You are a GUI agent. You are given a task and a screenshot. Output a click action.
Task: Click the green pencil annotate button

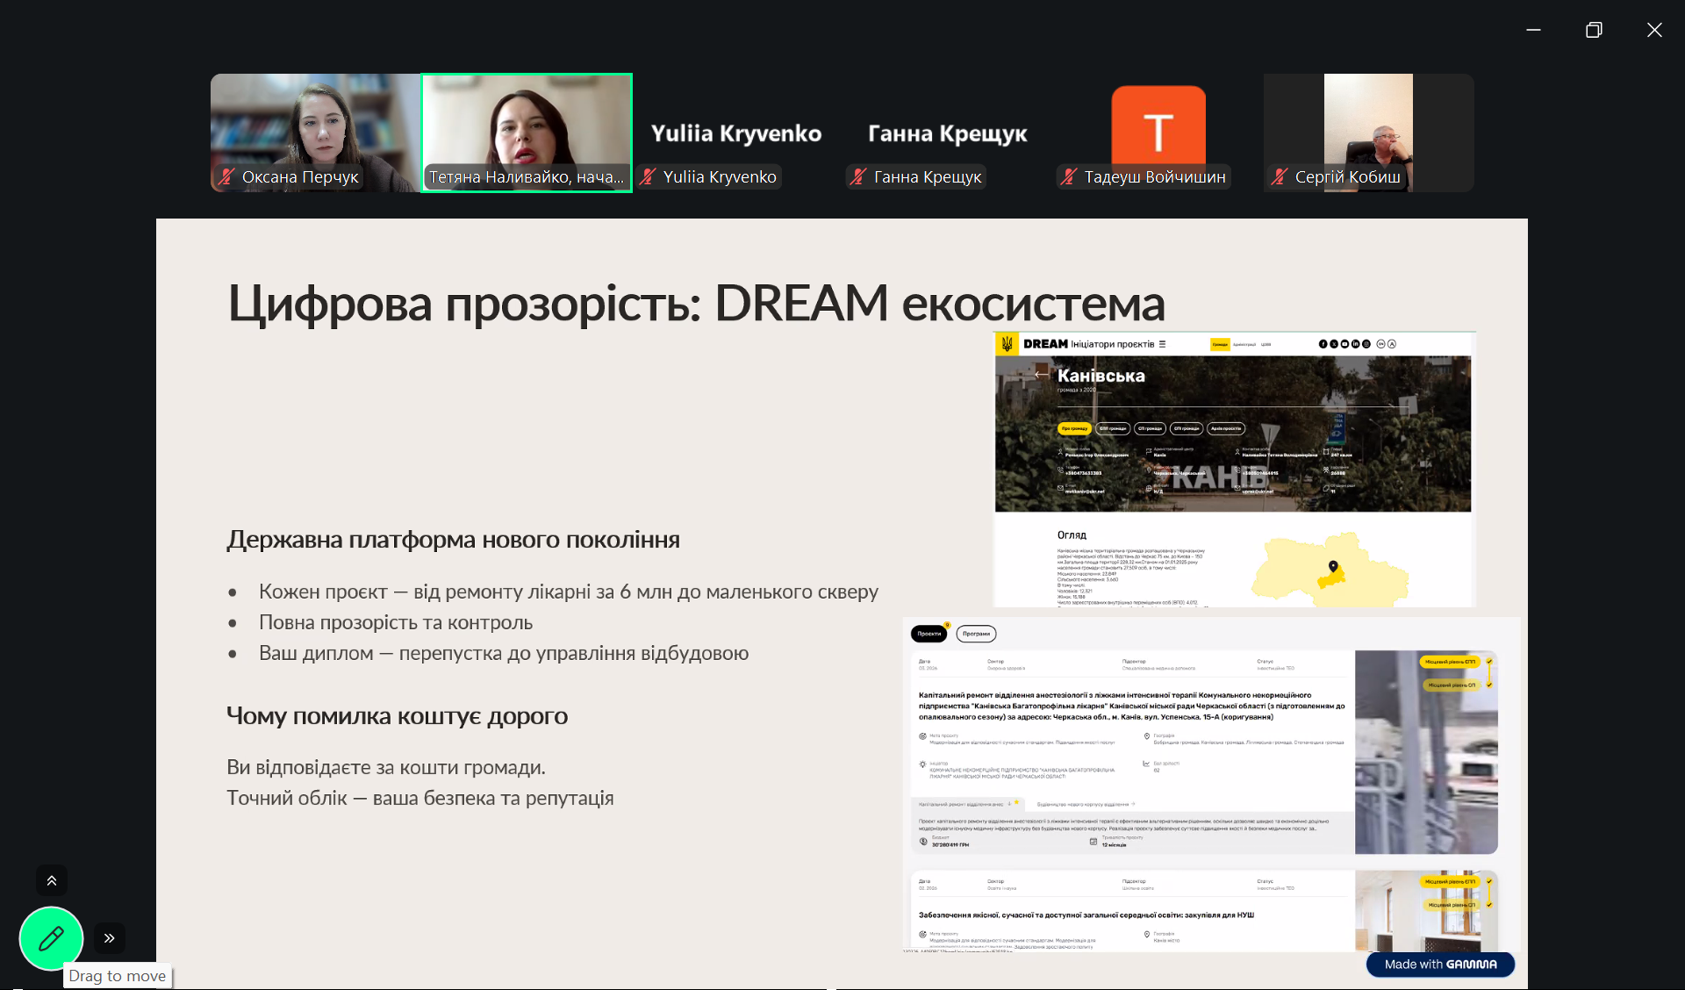click(51, 938)
